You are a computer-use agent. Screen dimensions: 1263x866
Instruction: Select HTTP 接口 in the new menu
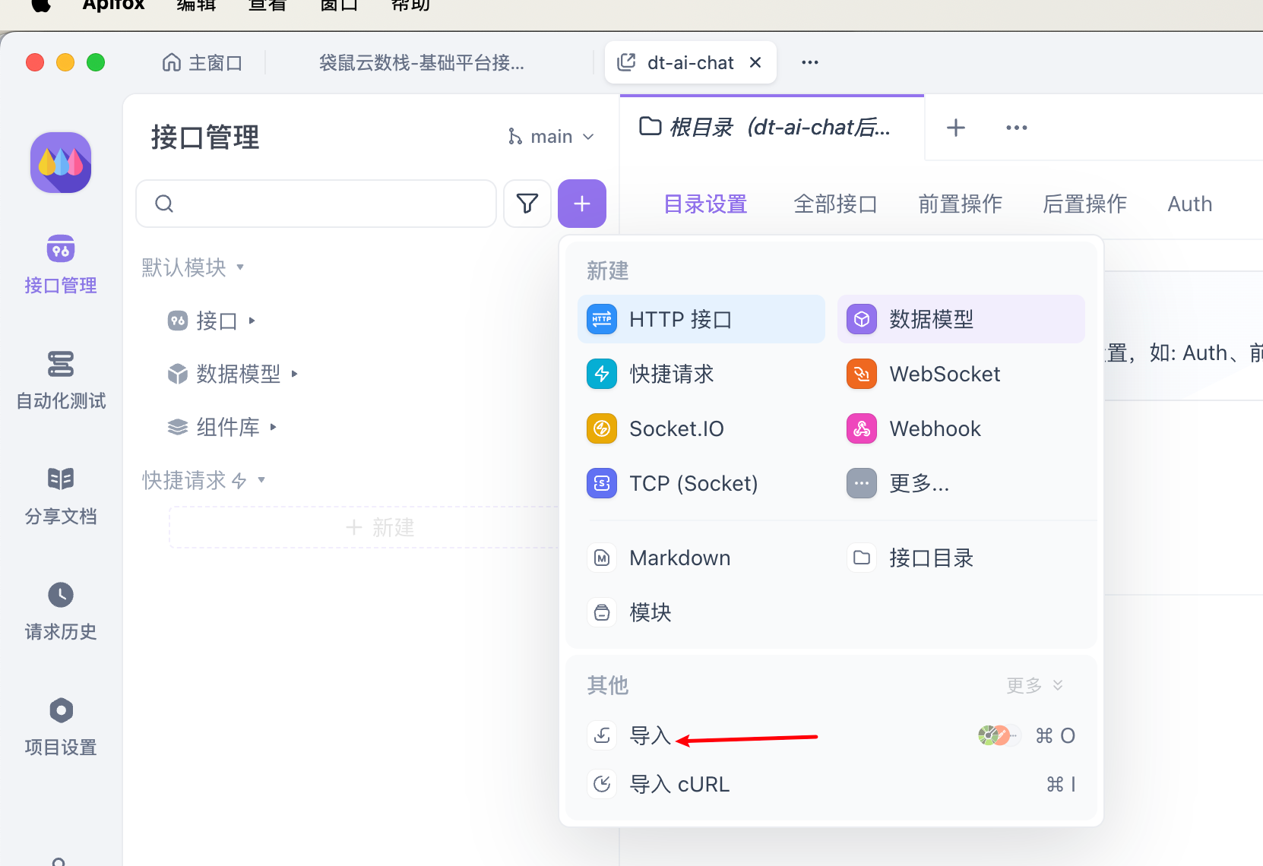[x=701, y=319]
